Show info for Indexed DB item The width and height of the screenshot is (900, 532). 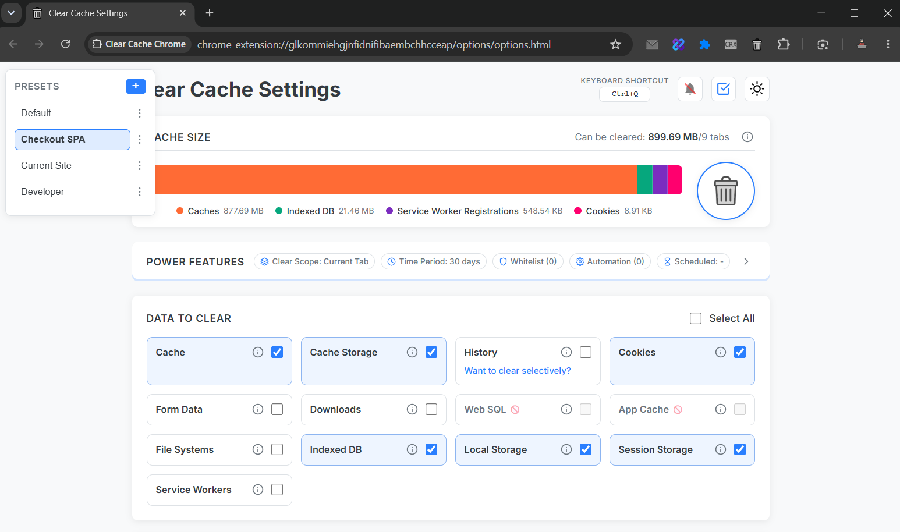(x=412, y=449)
